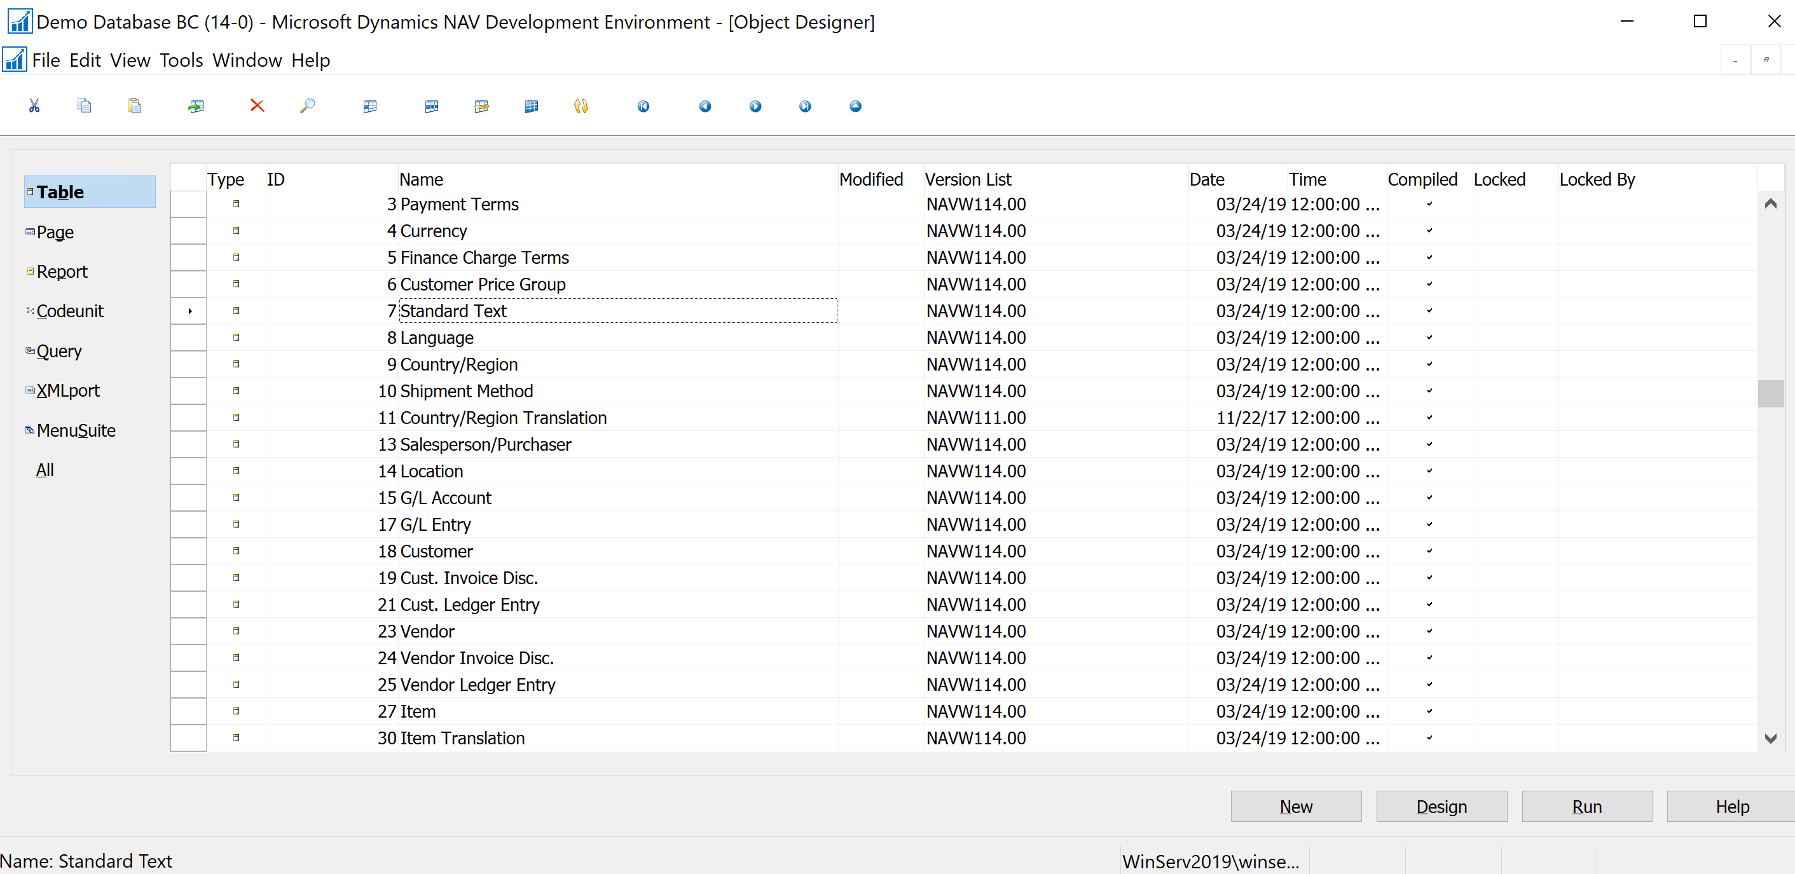Click the blue up-arrow List icon

click(x=856, y=106)
